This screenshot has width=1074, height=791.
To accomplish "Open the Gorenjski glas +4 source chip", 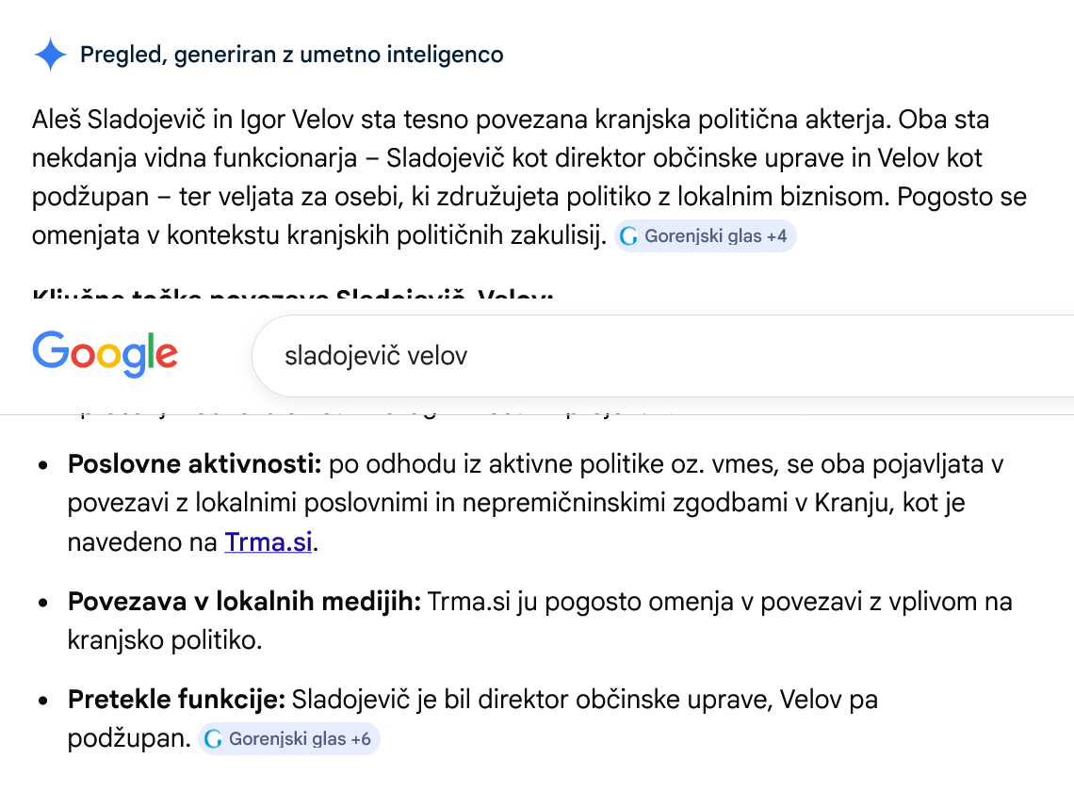I will point(705,236).
